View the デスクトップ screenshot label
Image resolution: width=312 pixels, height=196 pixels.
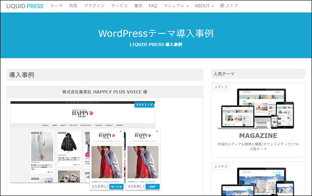(144, 105)
